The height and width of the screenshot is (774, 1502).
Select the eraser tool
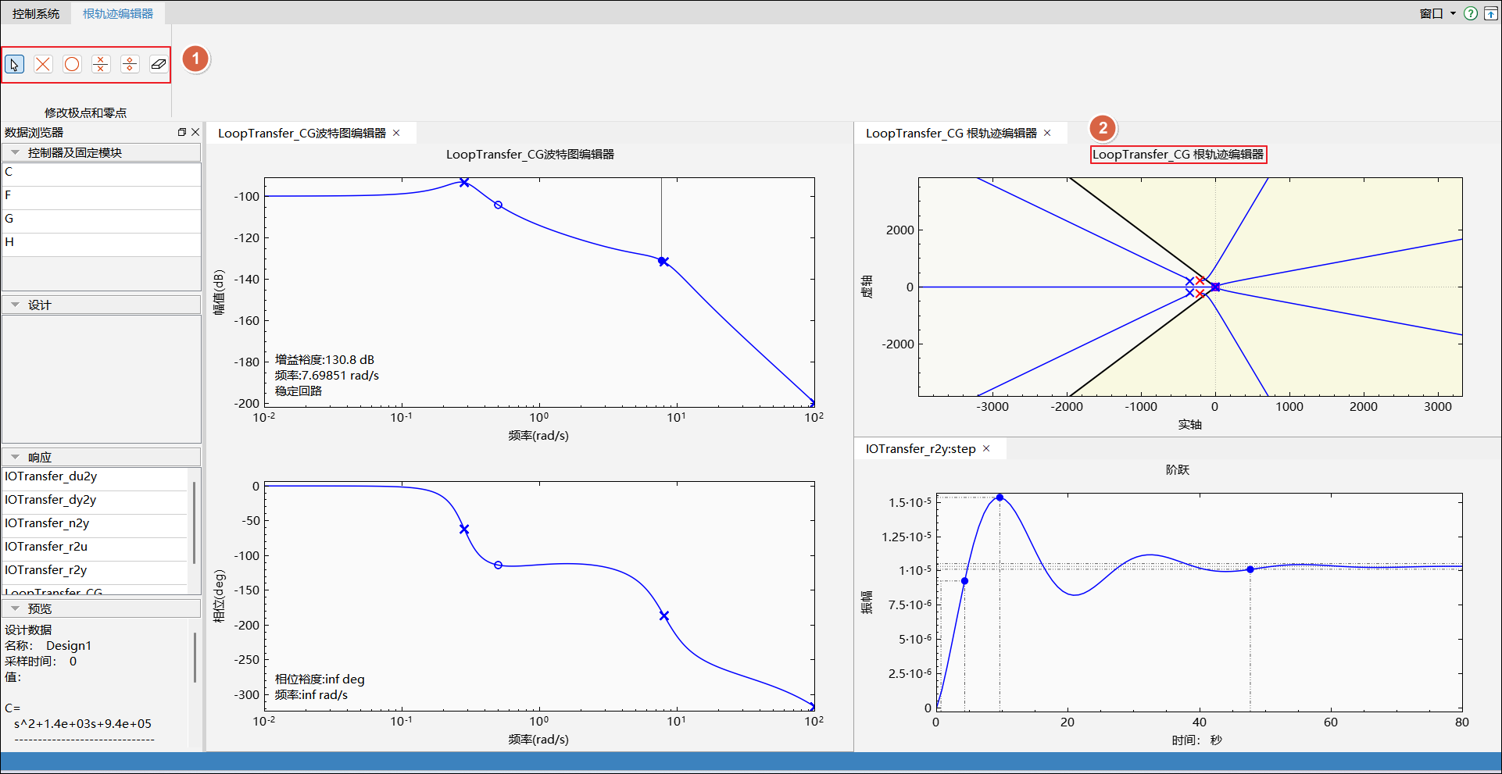coord(159,64)
